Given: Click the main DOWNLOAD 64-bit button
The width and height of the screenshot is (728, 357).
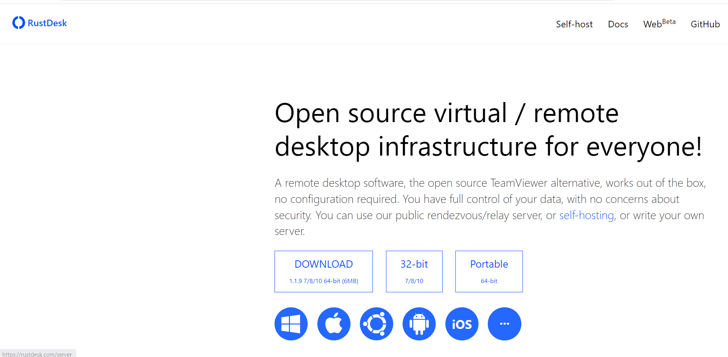Looking at the screenshot, I should 324,271.
